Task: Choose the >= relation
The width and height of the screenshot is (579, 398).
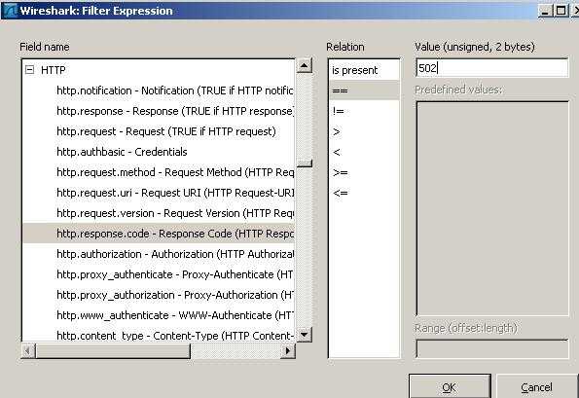Action: click(x=364, y=172)
